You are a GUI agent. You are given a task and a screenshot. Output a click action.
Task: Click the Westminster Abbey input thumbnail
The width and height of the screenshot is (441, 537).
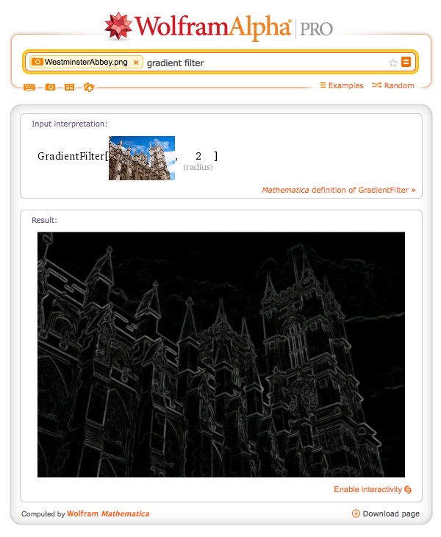coord(142,157)
